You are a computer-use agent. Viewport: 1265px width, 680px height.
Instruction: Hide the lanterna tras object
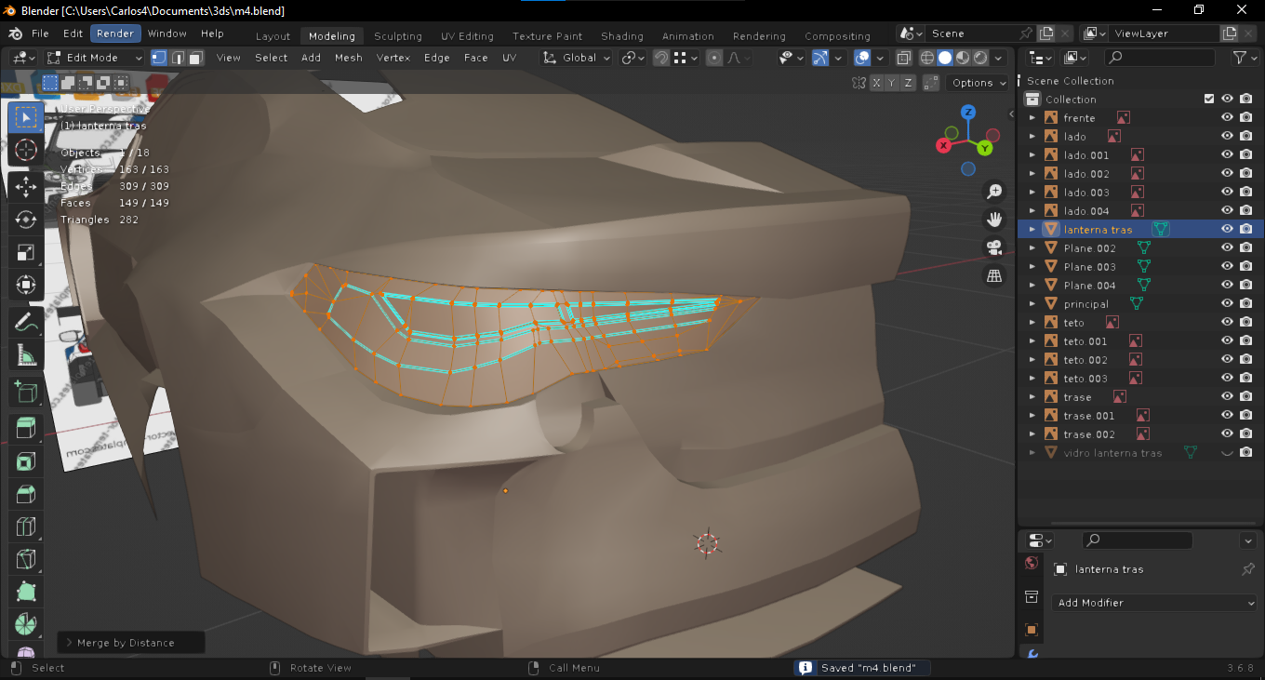point(1227,229)
